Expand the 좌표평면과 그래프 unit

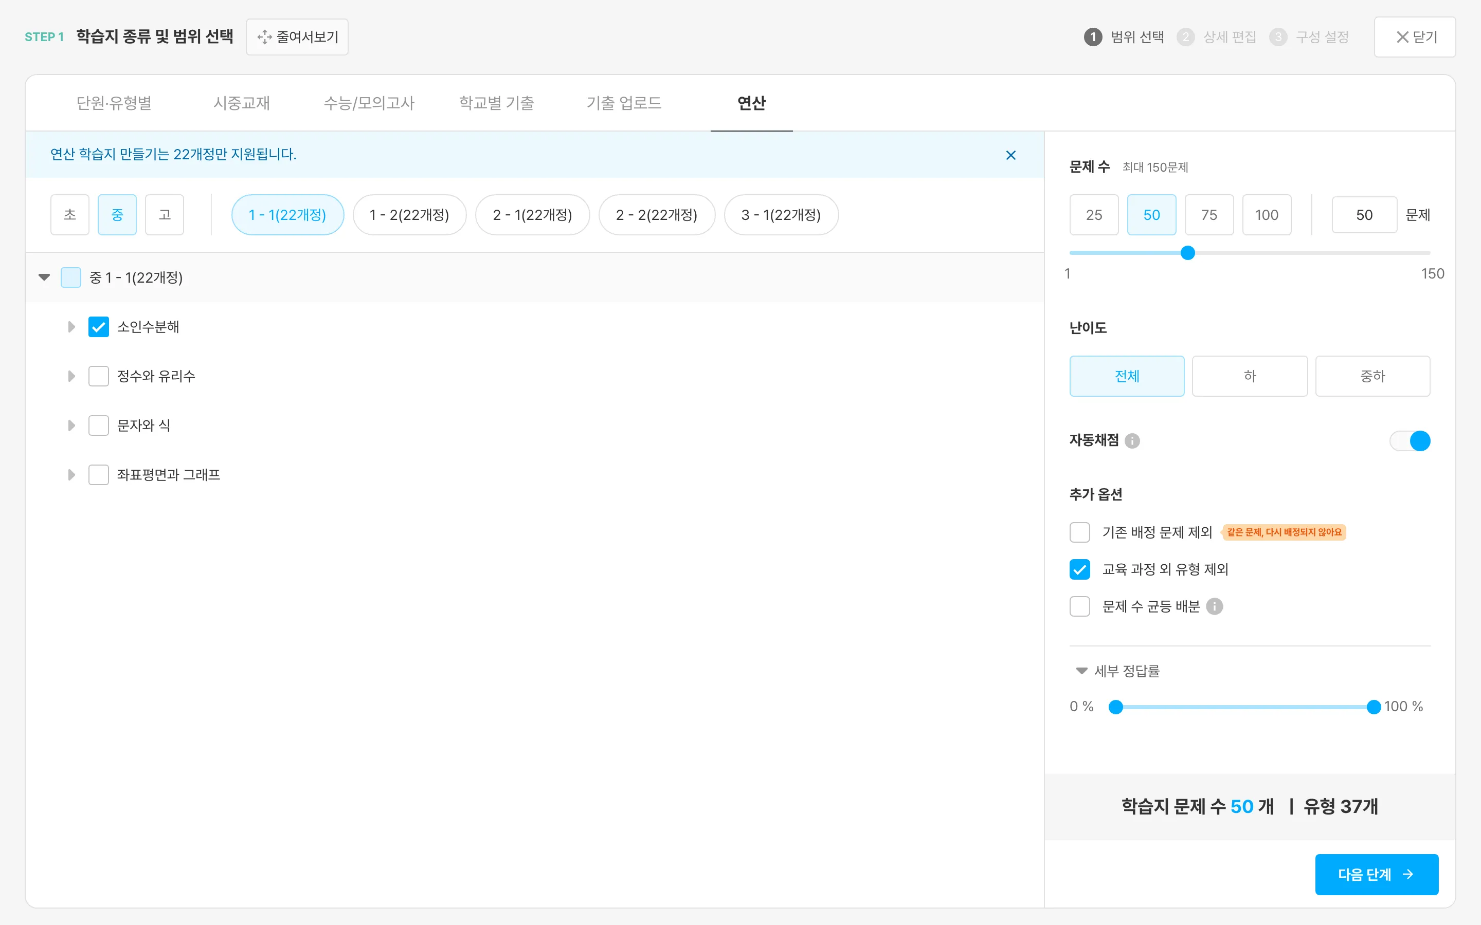point(71,475)
